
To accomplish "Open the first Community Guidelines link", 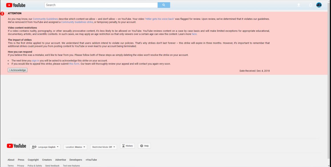I will (x=45, y=19).
